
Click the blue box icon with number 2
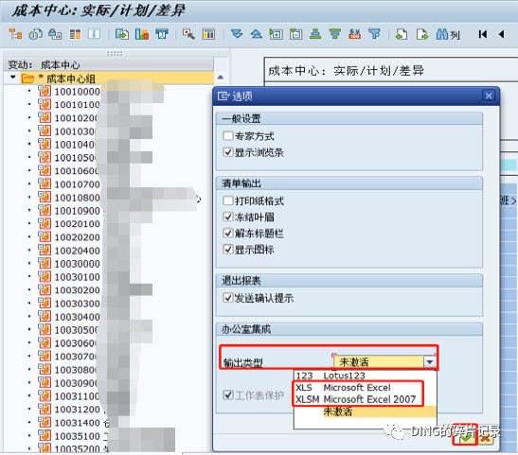tap(162, 34)
